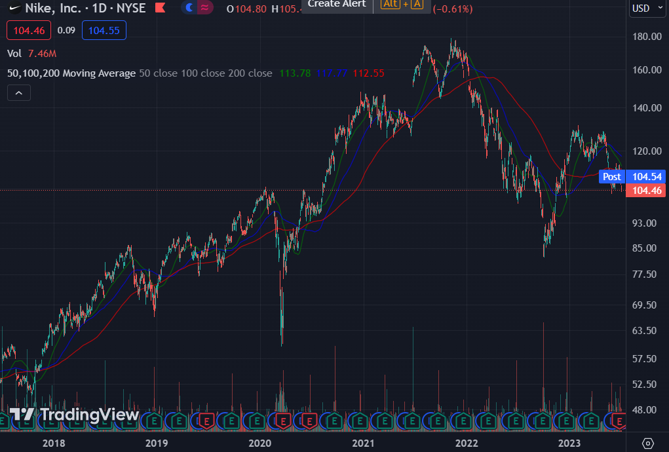This screenshot has width=669, height=452.
Task: Click the 77.50 price axis label
Action: point(644,274)
